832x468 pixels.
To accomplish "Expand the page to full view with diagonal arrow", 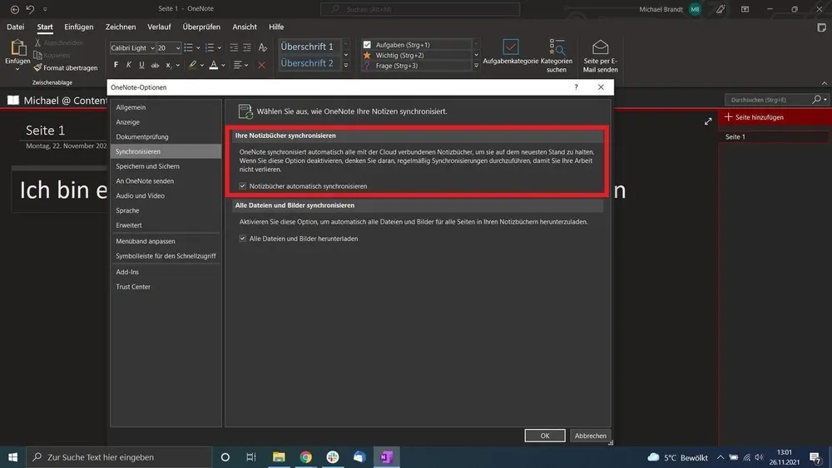I will click(708, 121).
